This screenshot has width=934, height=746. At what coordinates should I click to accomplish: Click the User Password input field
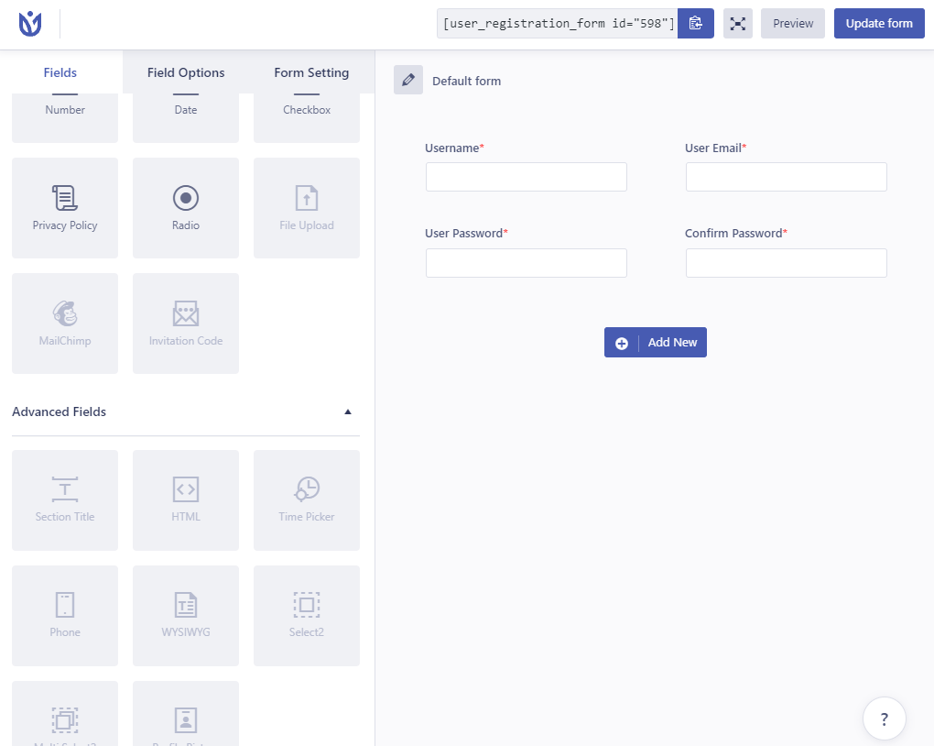(526, 263)
